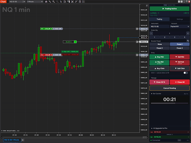
Task: Click the rightmost dash icon in Connected row
Action: [188, 140]
